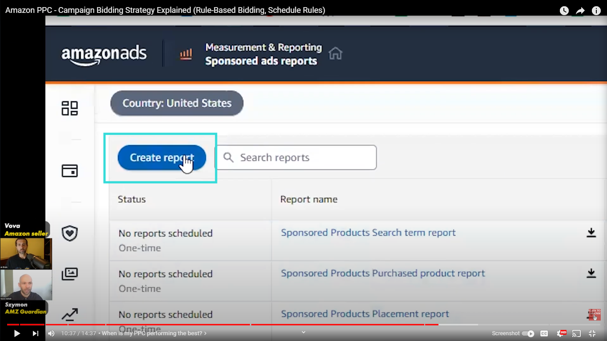Click the Szymon webcam thumbnail
Viewport: 607px width, 341px height.
coord(26,285)
